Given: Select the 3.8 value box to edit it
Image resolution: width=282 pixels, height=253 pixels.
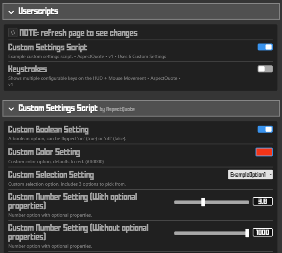Looking at the screenshot, I should click(x=262, y=201).
